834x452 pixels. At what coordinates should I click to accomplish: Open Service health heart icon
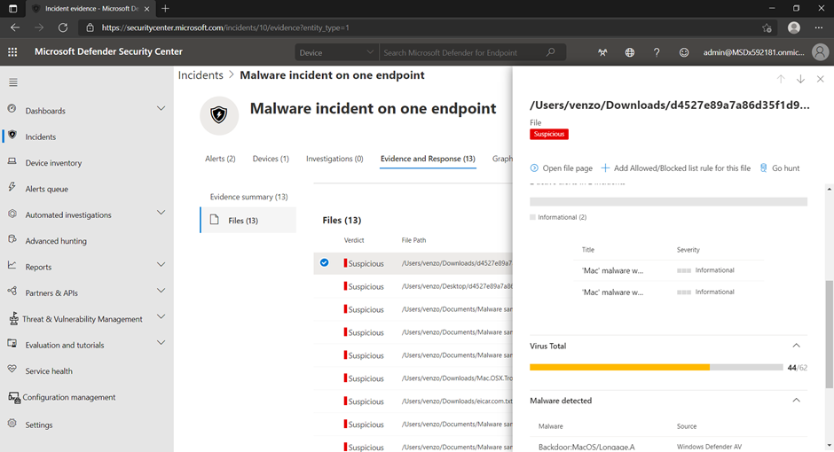[12, 370]
